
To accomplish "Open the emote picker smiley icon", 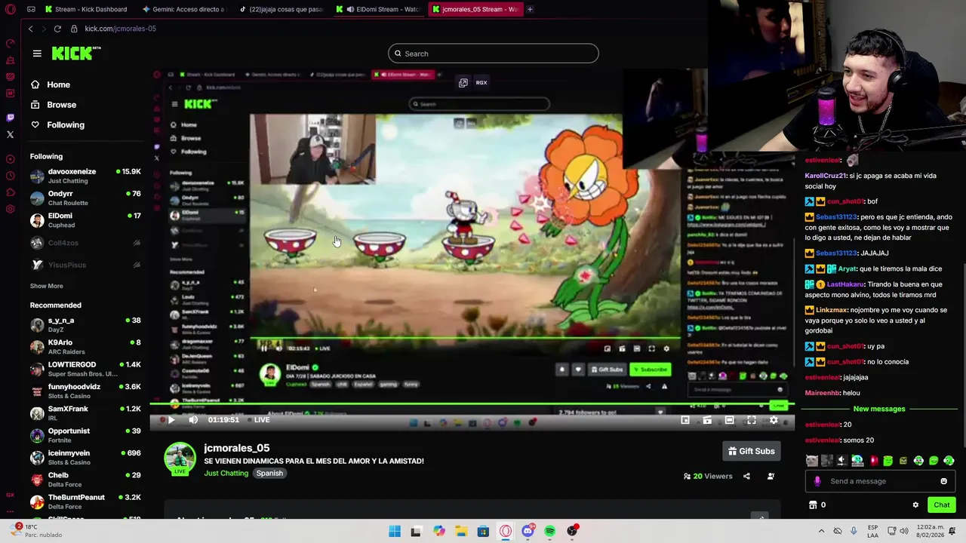I will pos(943,481).
